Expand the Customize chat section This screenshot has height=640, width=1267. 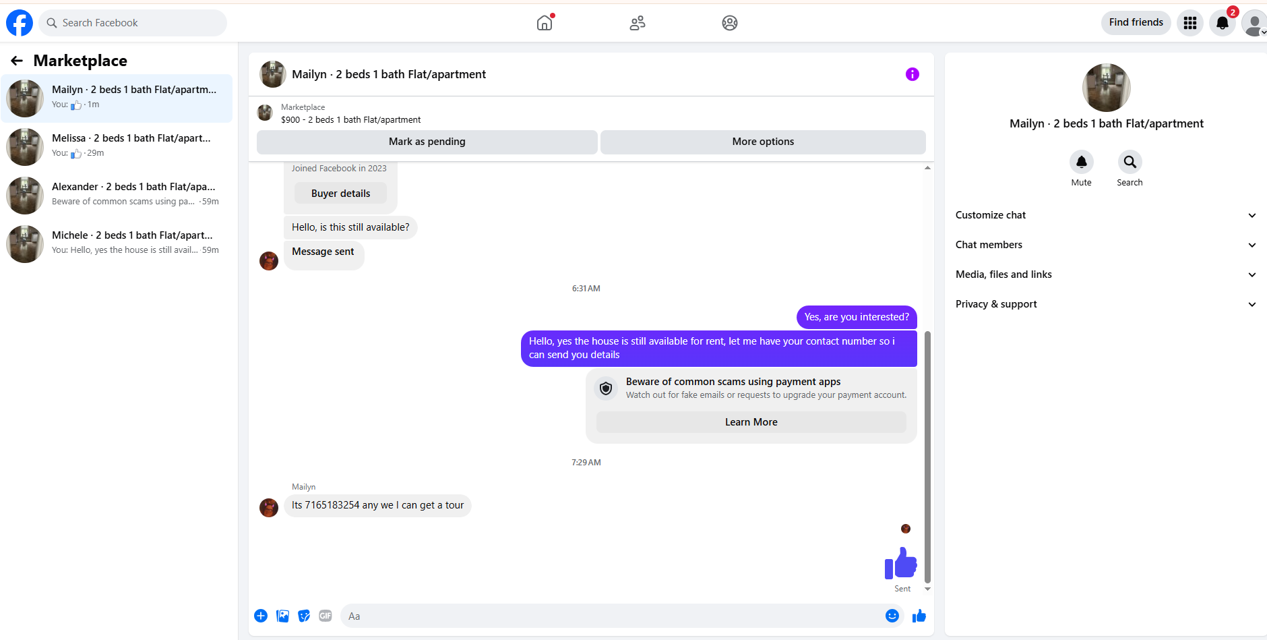tap(1106, 215)
